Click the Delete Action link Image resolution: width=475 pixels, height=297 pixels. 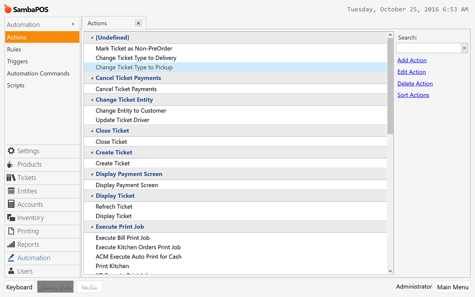pyautogui.click(x=415, y=84)
